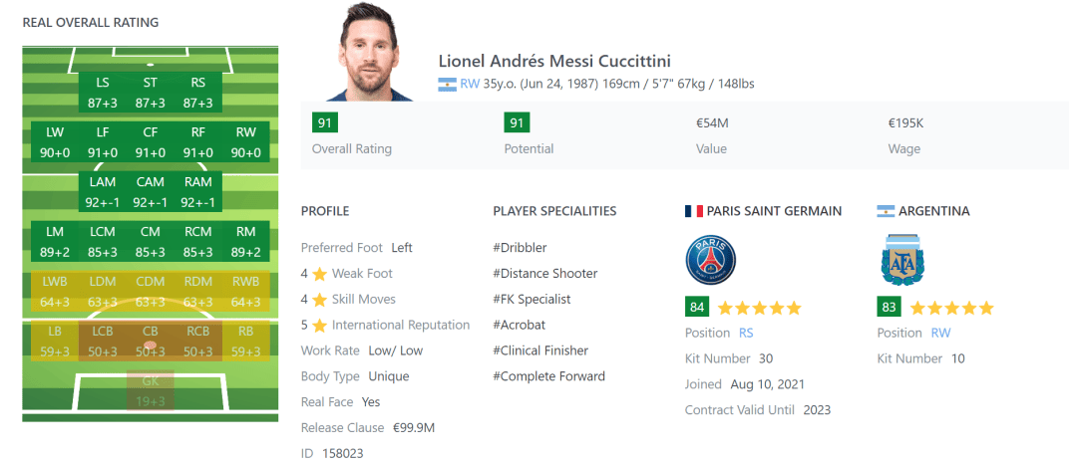Click the RW position link for Argentina

[x=940, y=333]
